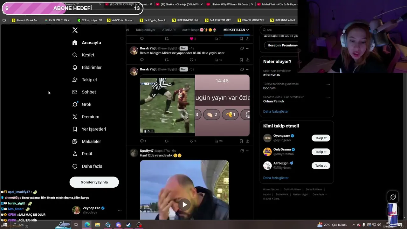407x229 pixels.
Task: Open Keşfet search page
Action: coord(83,55)
